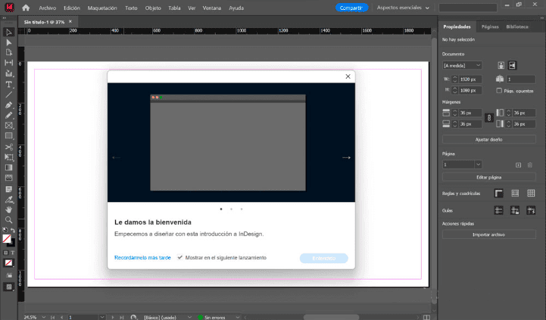The height and width of the screenshot is (320, 546).
Task: Open [Básico] (usado) preflight profile dropdown
Action: click(189, 317)
